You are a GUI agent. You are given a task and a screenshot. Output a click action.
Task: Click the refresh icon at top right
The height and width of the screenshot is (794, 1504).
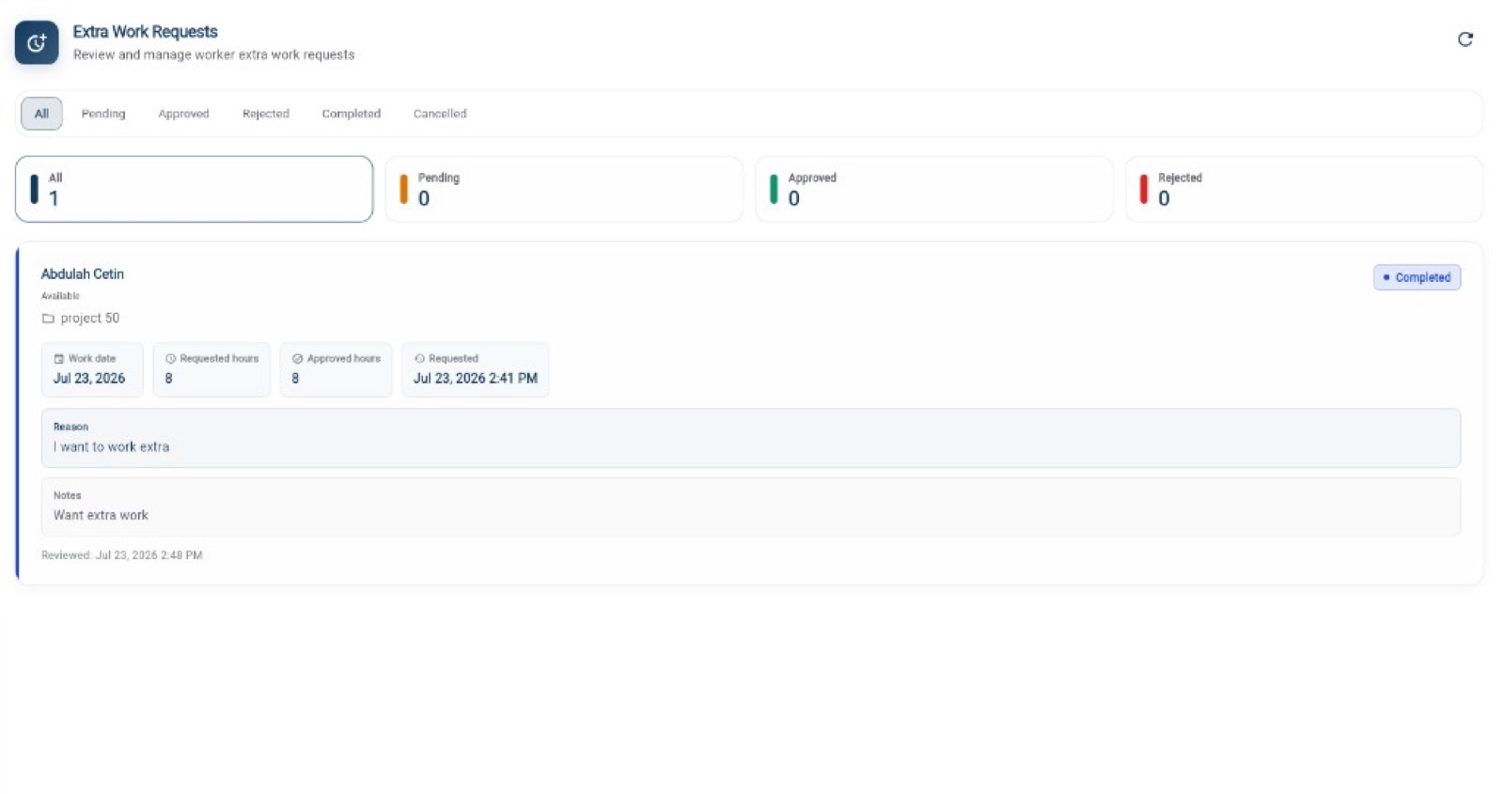(x=1465, y=39)
